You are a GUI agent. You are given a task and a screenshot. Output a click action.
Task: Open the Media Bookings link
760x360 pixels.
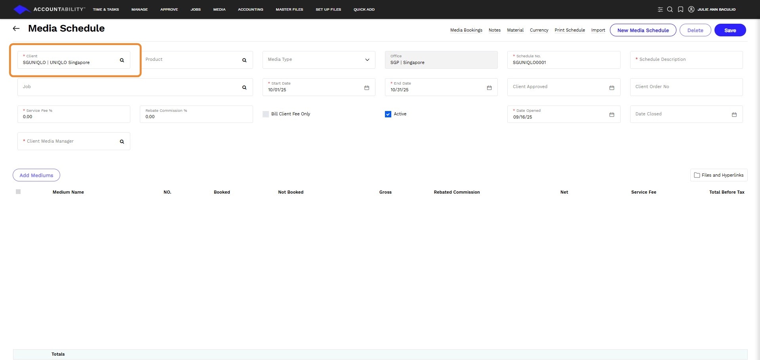pyautogui.click(x=466, y=30)
